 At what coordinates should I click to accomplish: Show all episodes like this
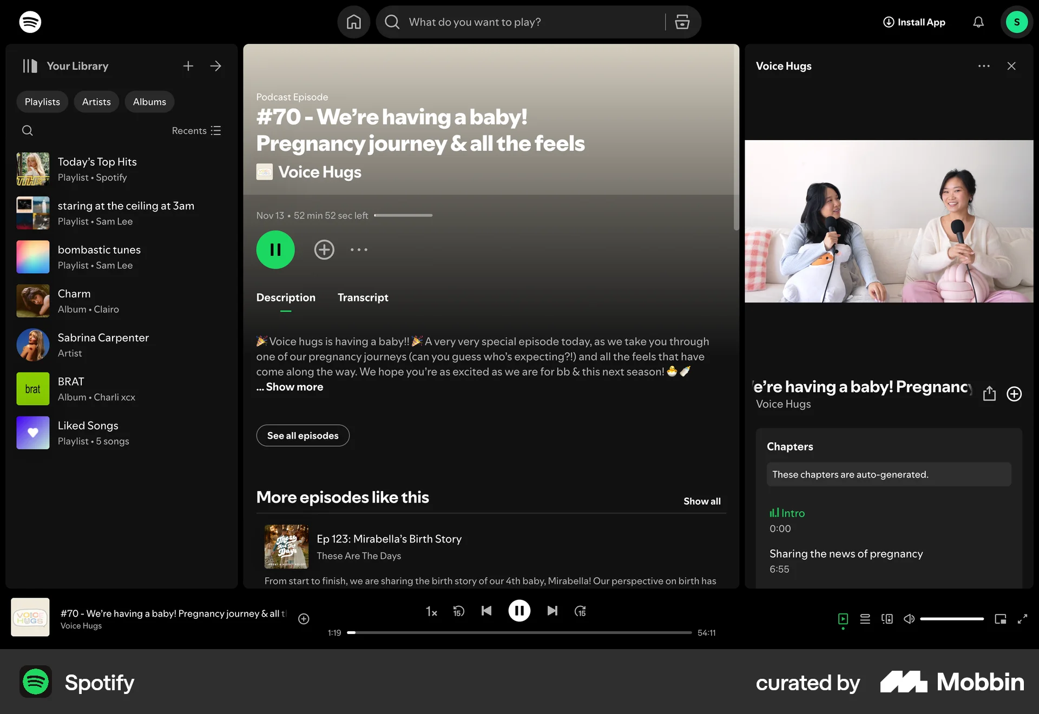(x=702, y=501)
